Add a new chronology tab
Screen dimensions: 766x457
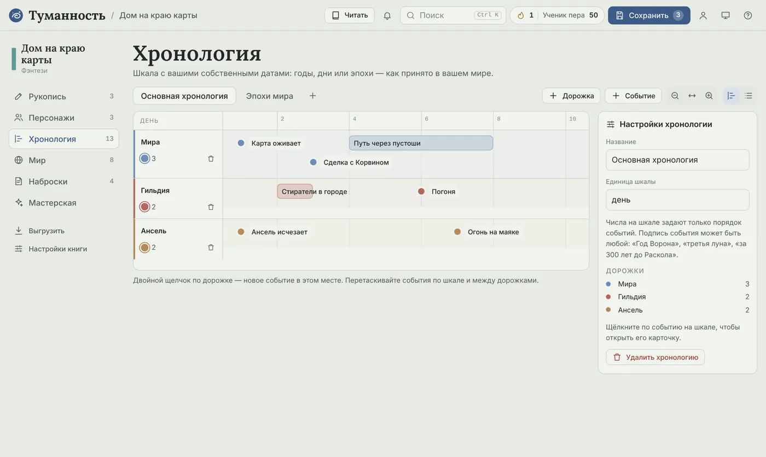click(313, 96)
